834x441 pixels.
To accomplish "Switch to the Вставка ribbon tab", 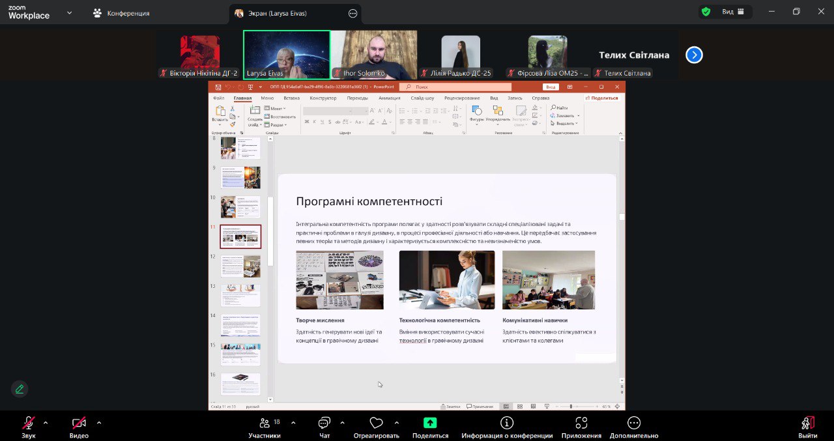I will (291, 97).
